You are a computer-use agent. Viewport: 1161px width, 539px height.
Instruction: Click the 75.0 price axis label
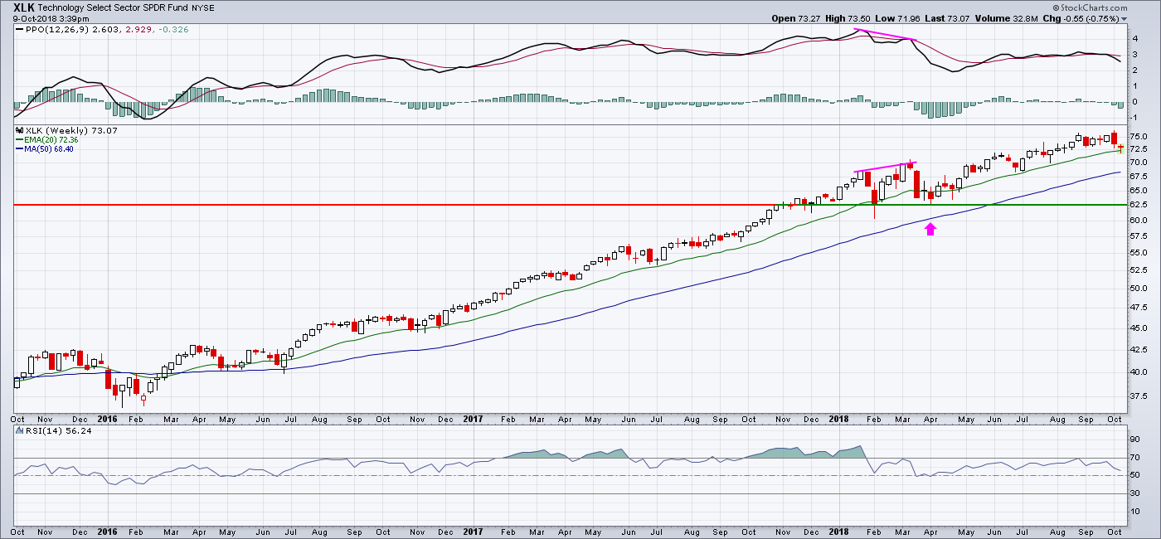1139,136
